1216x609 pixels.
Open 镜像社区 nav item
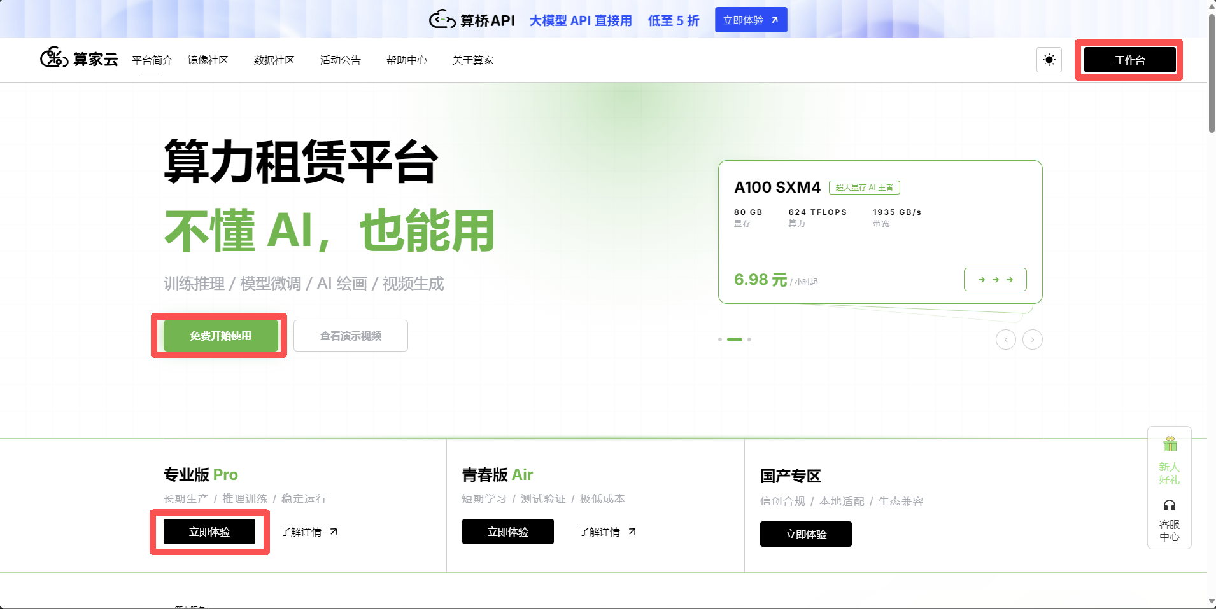click(208, 60)
